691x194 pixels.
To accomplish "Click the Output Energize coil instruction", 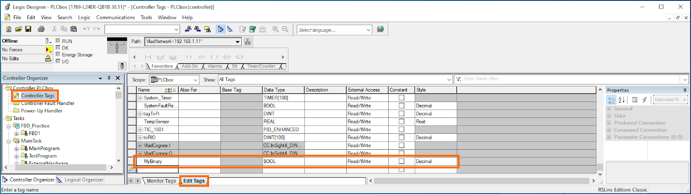I will [x=214, y=57].
